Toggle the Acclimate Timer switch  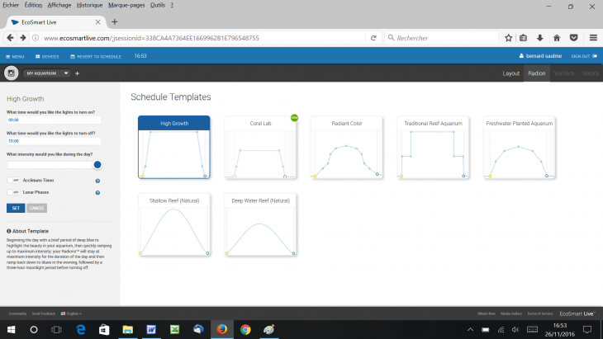point(14,180)
